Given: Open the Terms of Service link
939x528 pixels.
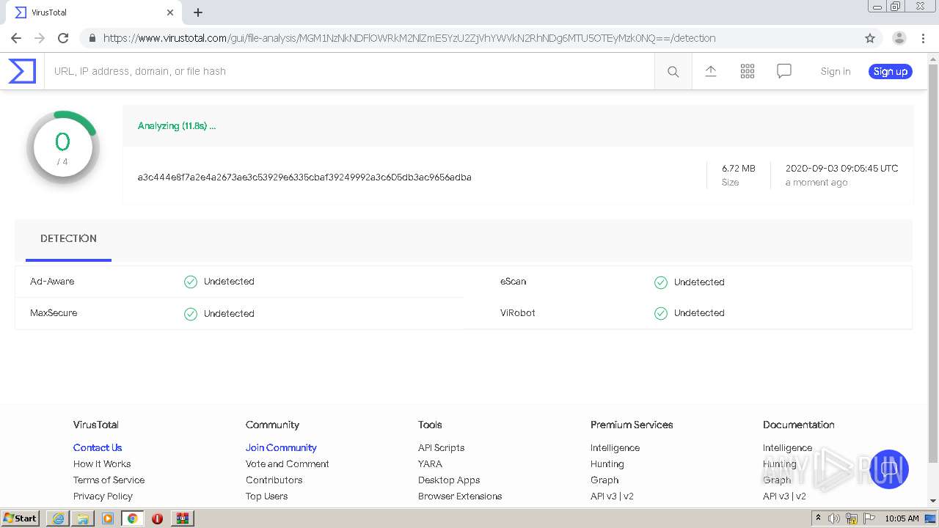Looking at the screenshot, I should [109, 480].
